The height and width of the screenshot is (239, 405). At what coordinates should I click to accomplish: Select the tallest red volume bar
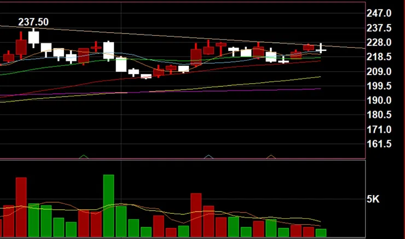click(21, 207)
